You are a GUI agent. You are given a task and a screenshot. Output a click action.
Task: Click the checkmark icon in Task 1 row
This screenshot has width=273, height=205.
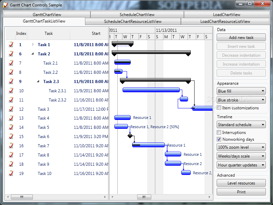pyautogui.click(x=11, y=45)
